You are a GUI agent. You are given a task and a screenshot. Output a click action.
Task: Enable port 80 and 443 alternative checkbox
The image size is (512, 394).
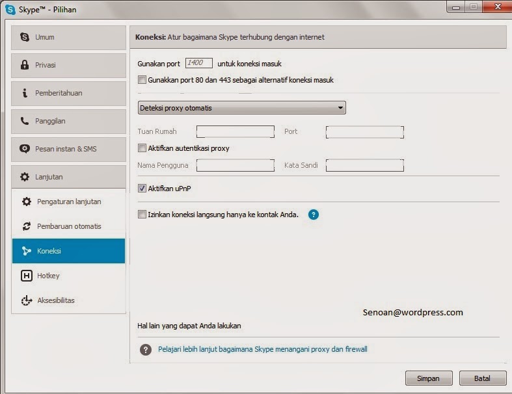[x=142, y=80]
